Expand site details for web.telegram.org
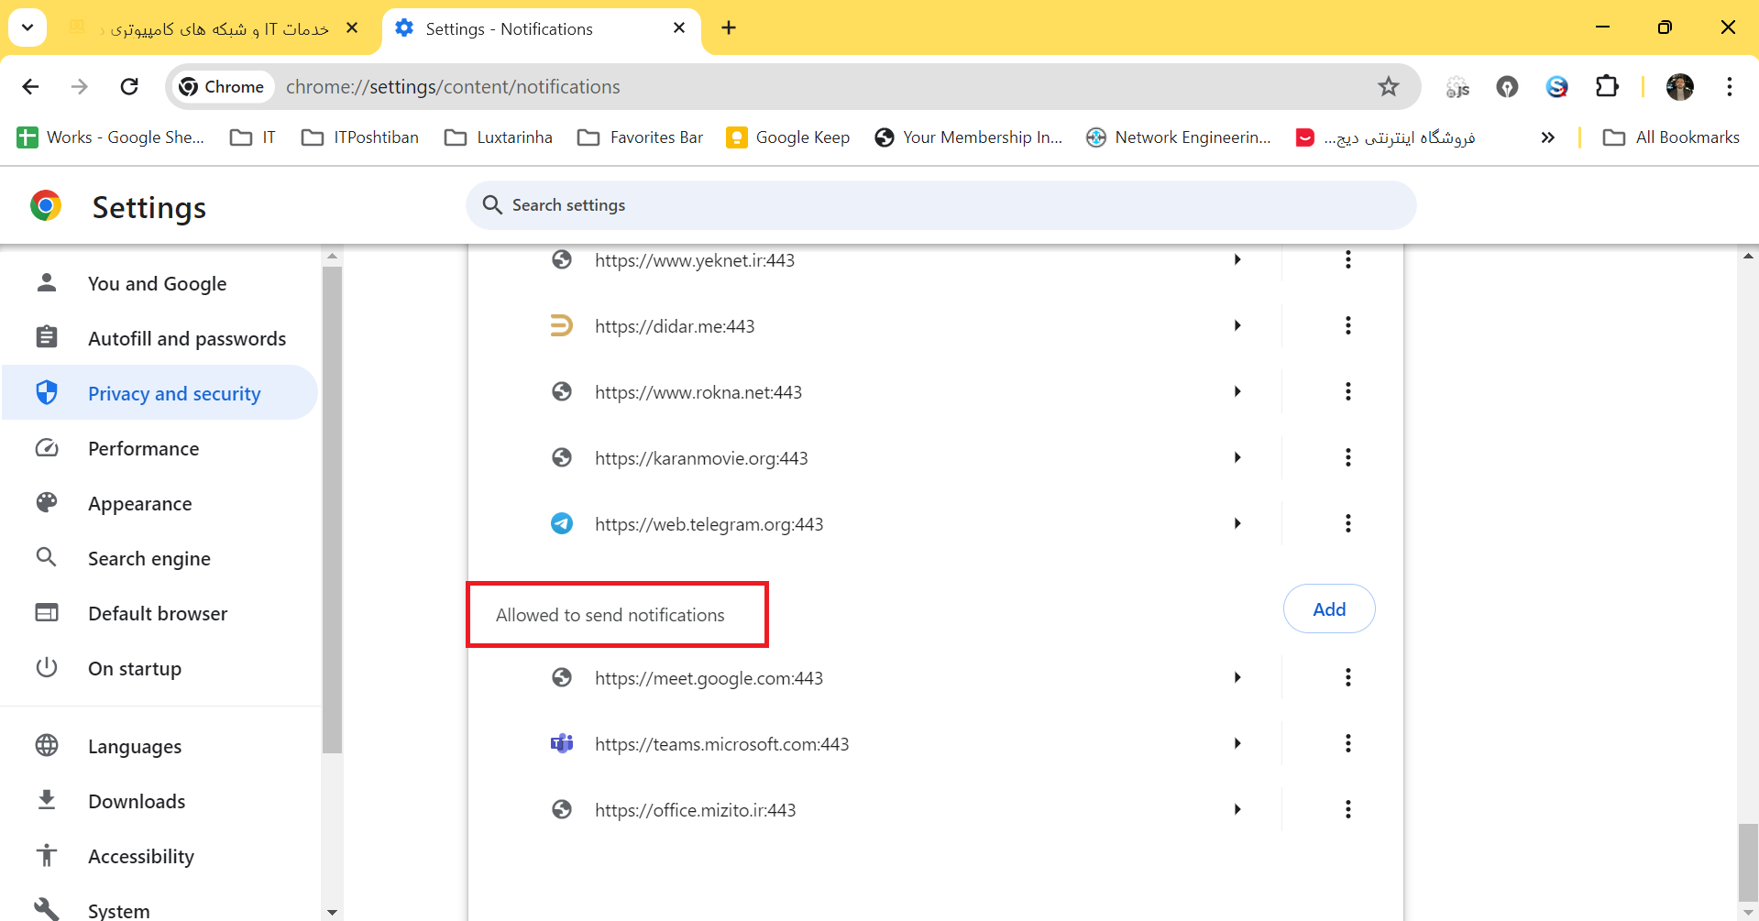This screenshot has width=1759, height=921. click(1237, 523)
